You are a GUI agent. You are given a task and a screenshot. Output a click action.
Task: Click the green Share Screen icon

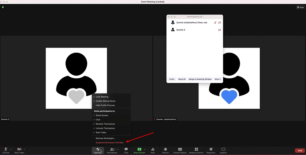pyautogui.click(x=139, y=149)
